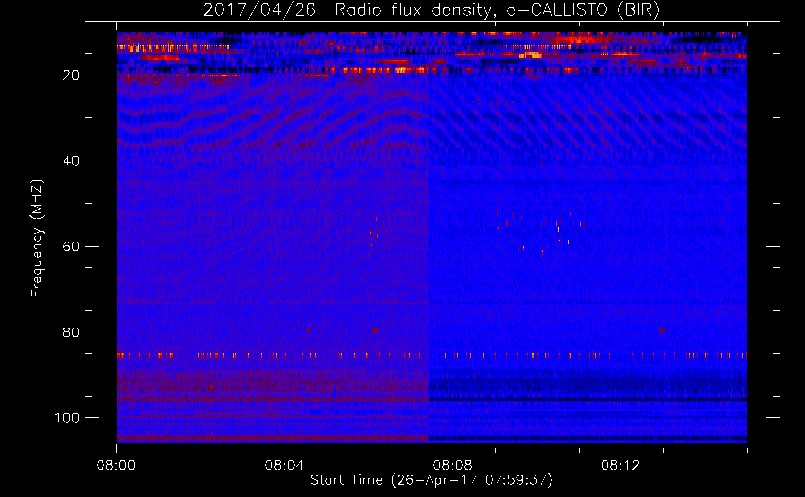Click the '100' frequency tick label

[68, 418]
